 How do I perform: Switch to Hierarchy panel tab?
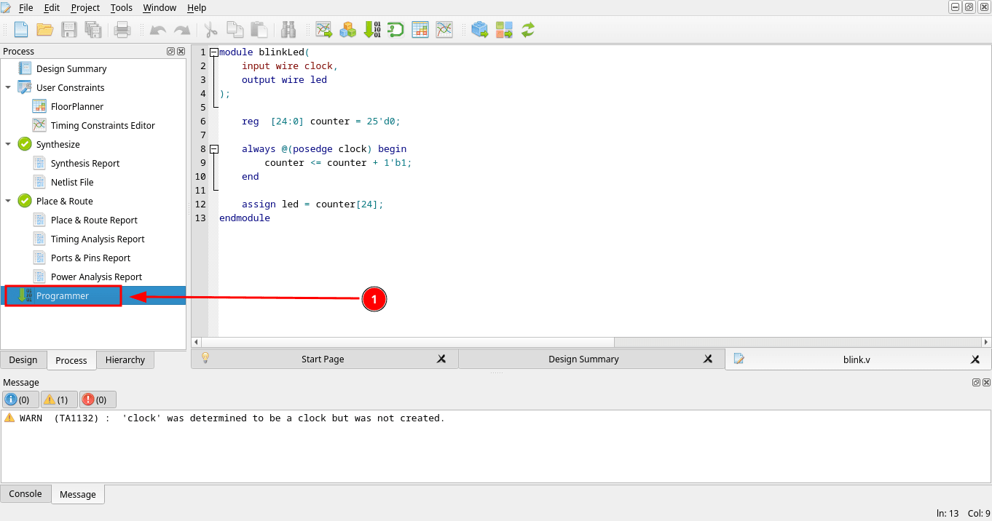click(125, 359)
